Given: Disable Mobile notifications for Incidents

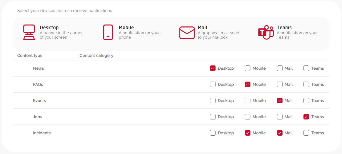Looking at the screenshot, I should (248, 133).
